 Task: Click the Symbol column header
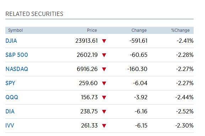[15, 30]
